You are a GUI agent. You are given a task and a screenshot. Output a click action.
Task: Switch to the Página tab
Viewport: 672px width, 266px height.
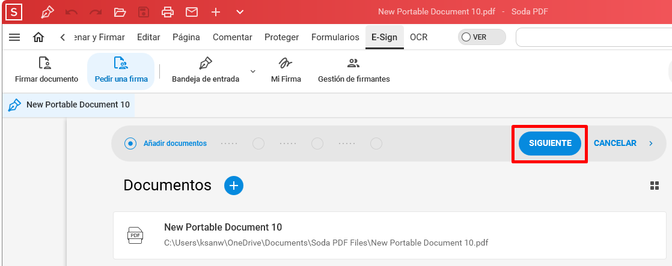point(186,37)
